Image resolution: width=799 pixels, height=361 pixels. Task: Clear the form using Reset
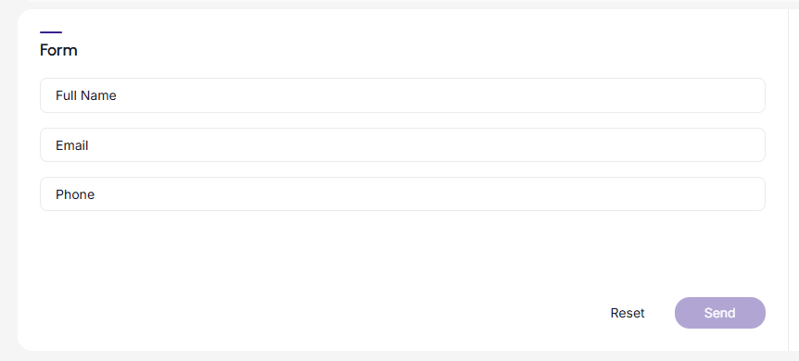[x=628, y=313]
